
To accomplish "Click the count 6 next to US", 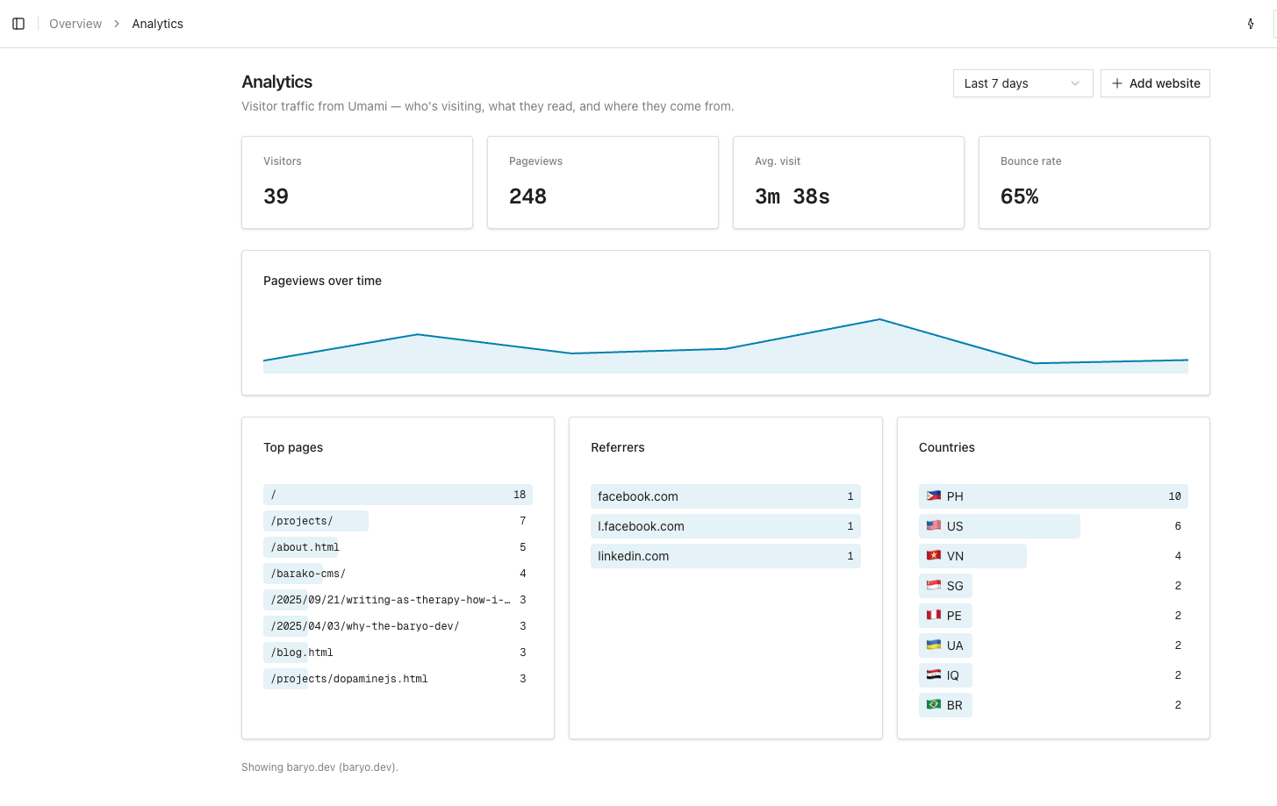I will tap(1178, 526).
